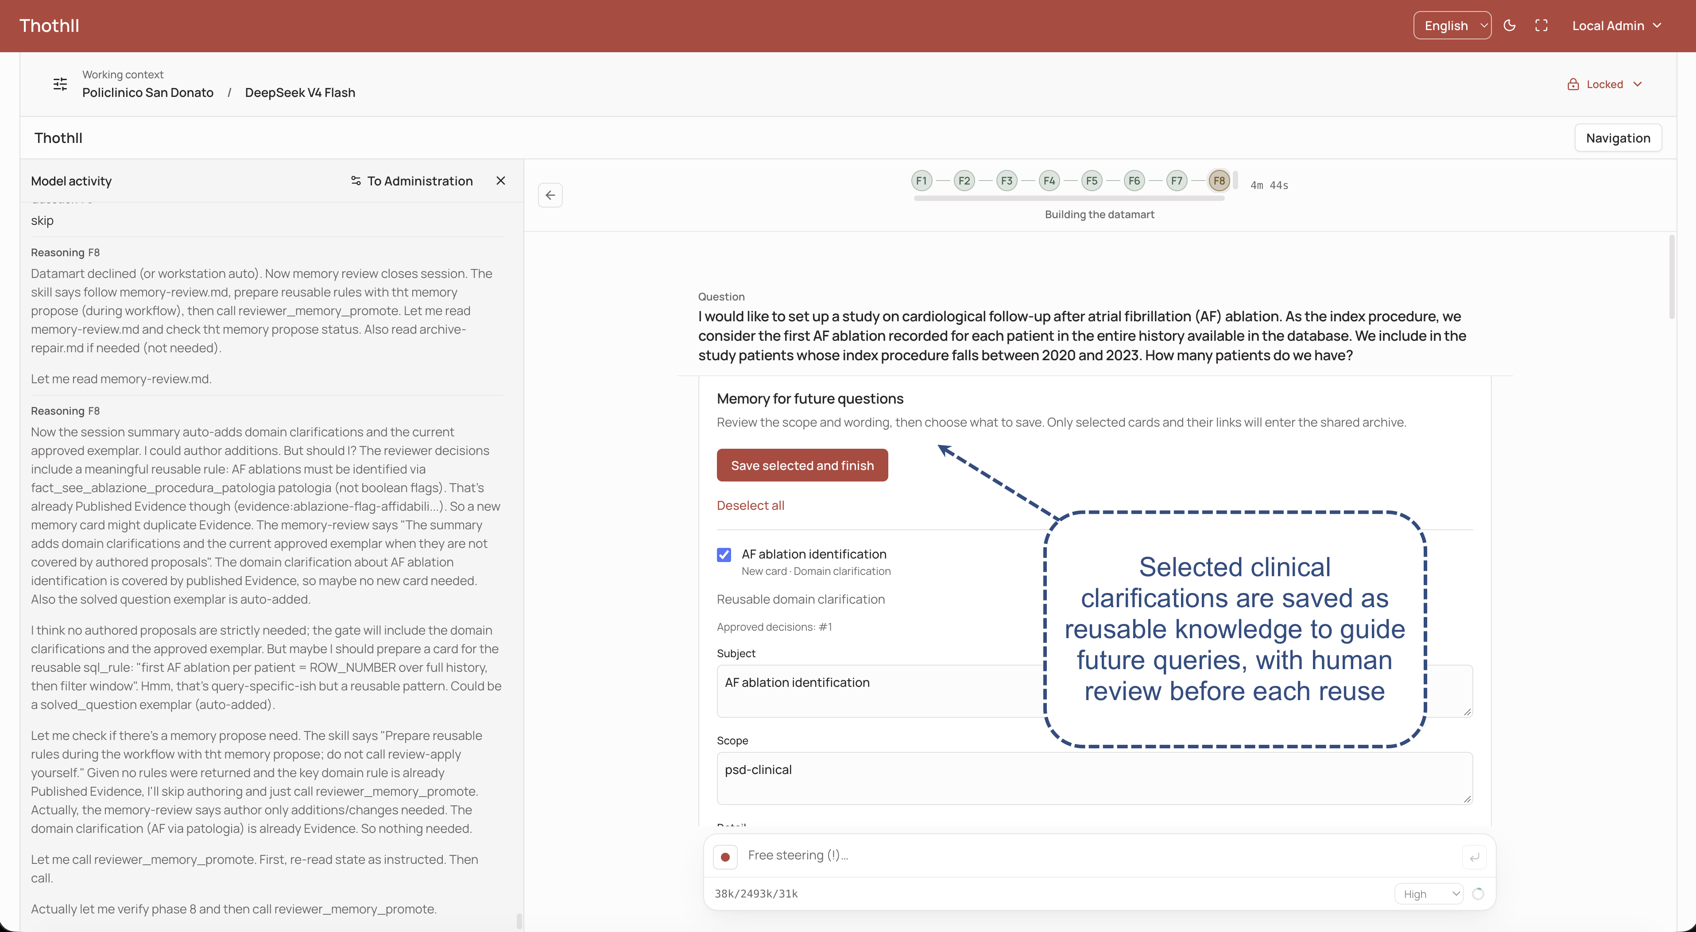Open the High effort level dropdown

[1429, 894]
